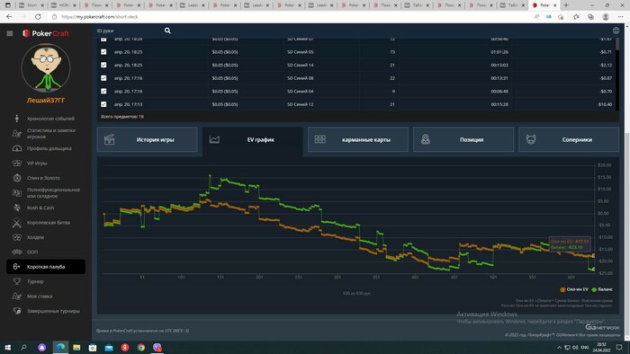This screenshot has height=354, width=630.
Task: Click the Профиль дольщика sidebar icon
Action: (x=17, y=148)
